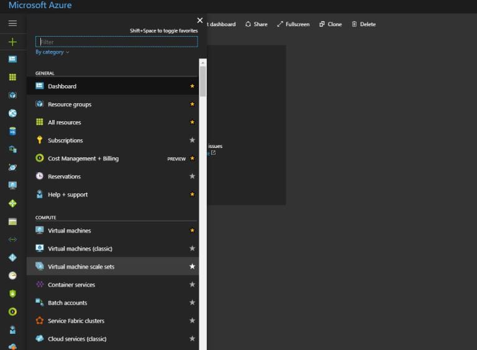Delete the dashboard
The image size is (477, 350).
tap(363, 24)
